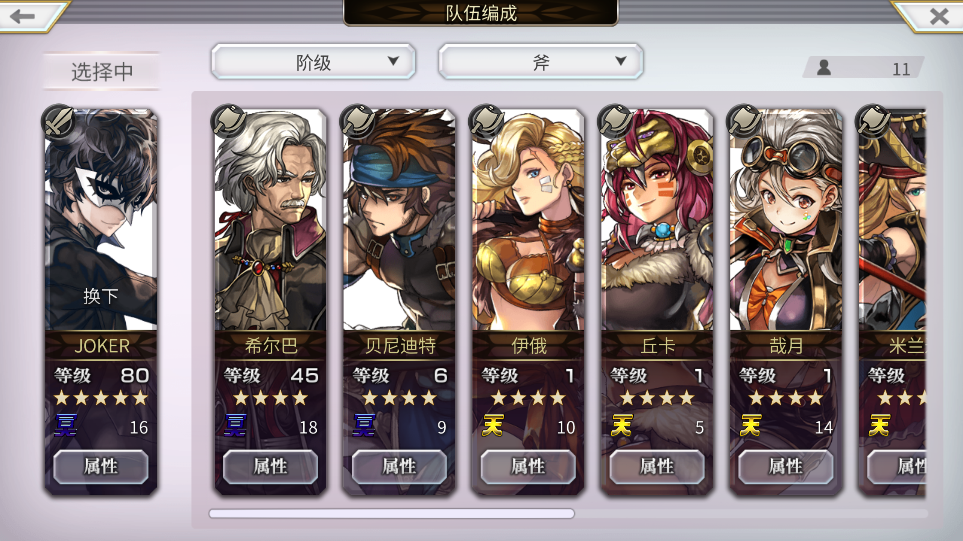
Task: Click the 冥 element badge on 希尔巴
Action: pos(235,425)
